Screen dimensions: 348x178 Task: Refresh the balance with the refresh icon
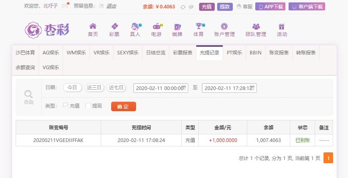[x=183, y=7]
